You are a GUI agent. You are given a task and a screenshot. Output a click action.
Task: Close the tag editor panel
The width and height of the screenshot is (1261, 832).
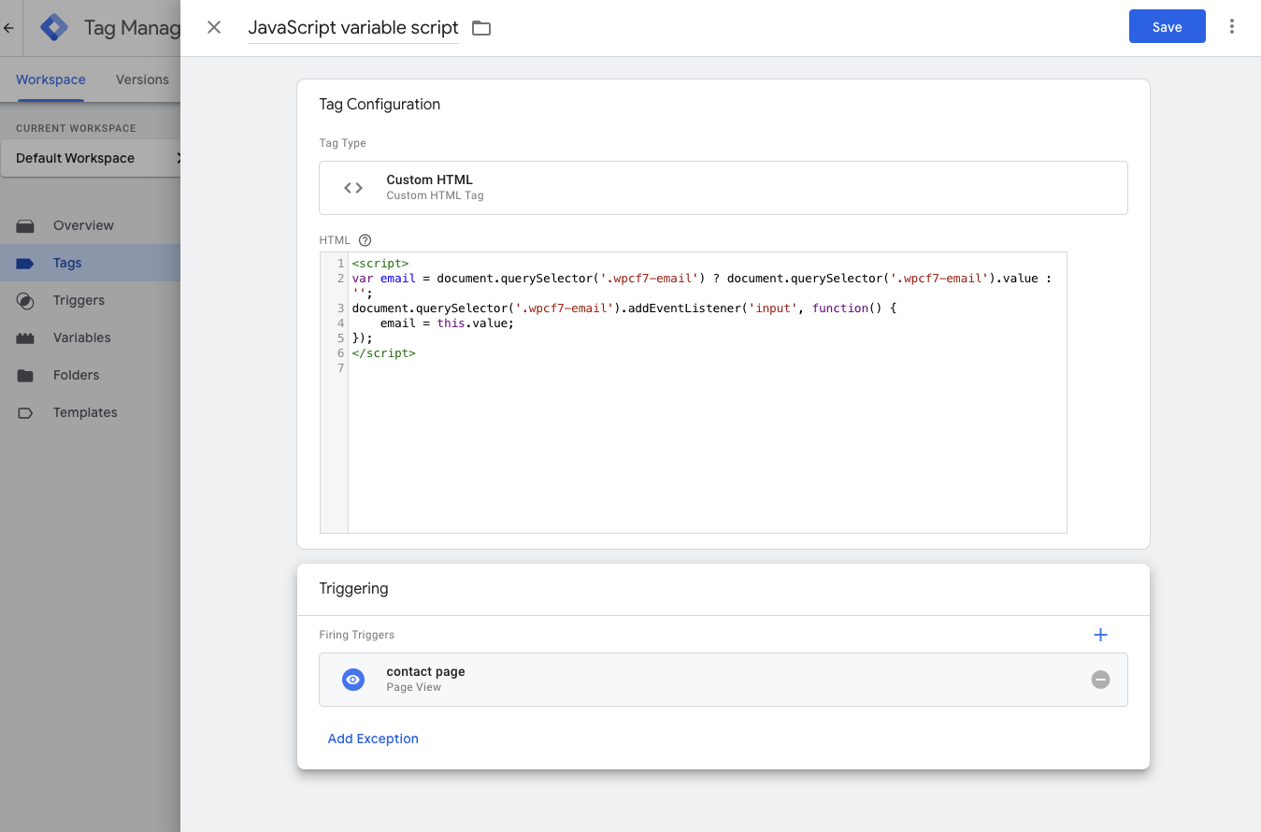click(214, 27)
